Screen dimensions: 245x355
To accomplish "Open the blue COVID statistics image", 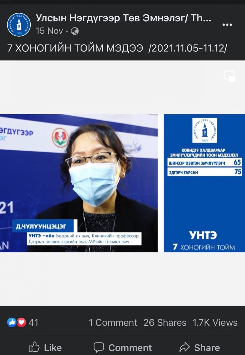I will click(x=204, y=207).
